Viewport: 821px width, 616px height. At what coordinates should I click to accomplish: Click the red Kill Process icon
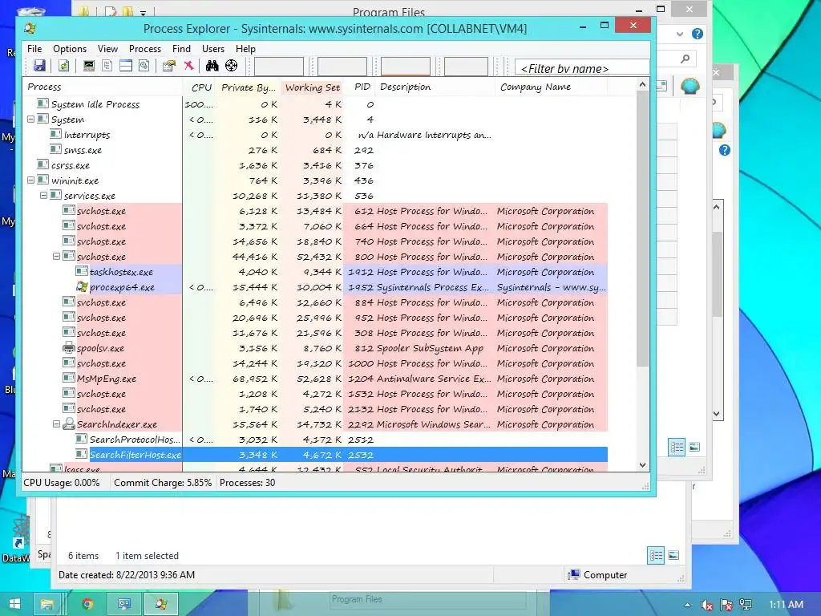pyautogui.click(x=188, y=66)
